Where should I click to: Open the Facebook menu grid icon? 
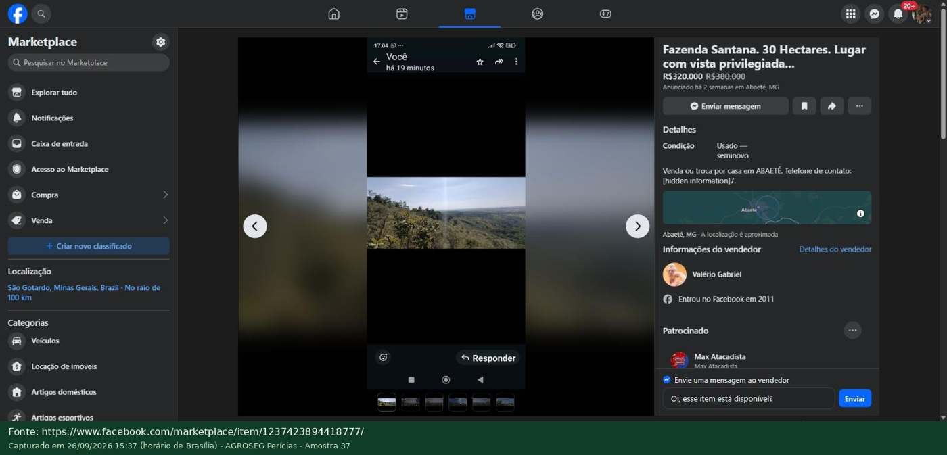pos(850,14)
